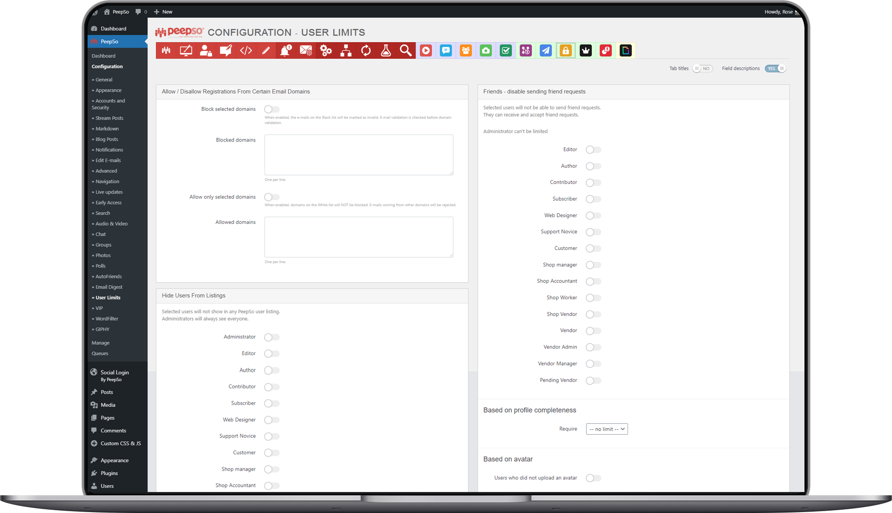Screen dimensions: 892x513
Task: Open the Polls checkmark icon
Action: (506, 50)
